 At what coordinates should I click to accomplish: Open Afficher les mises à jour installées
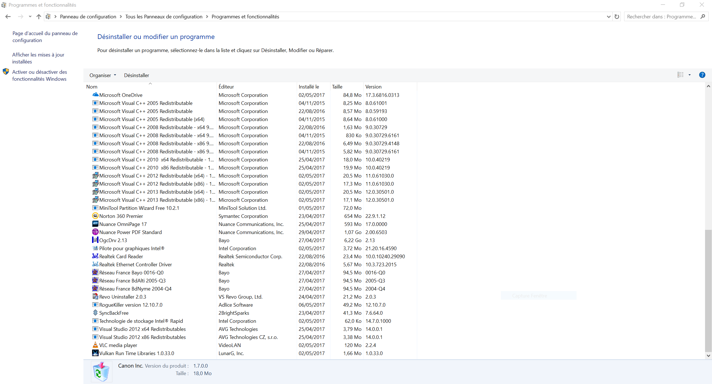pos(38,58)
